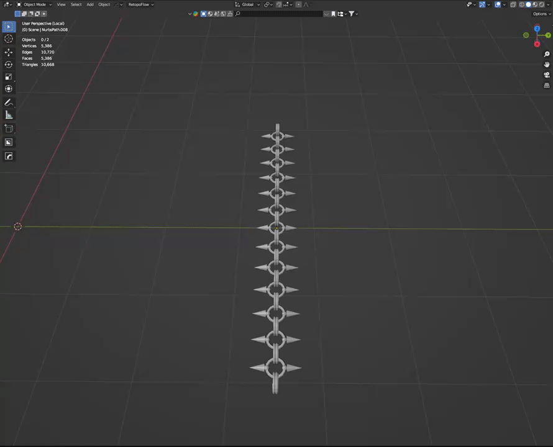Select the Annotate pencil tool
Viewport: 553px width, 447px height.
click(x=9, y=102)
